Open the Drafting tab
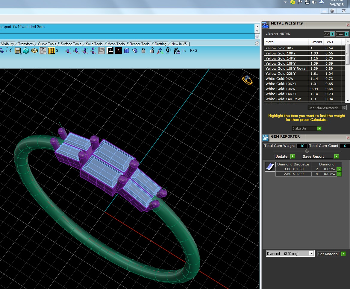The height and width of the screenshot is (289, 350). [160, 44]
